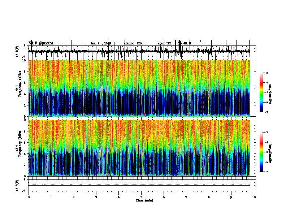The height and width of the screenshot is (221, 286).
Task: Click the ch.3 flat waveform trace
Action: tap(139, 185)
